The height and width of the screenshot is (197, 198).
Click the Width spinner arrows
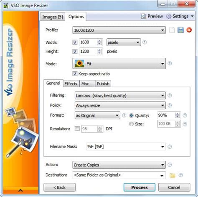coord(99,42)
